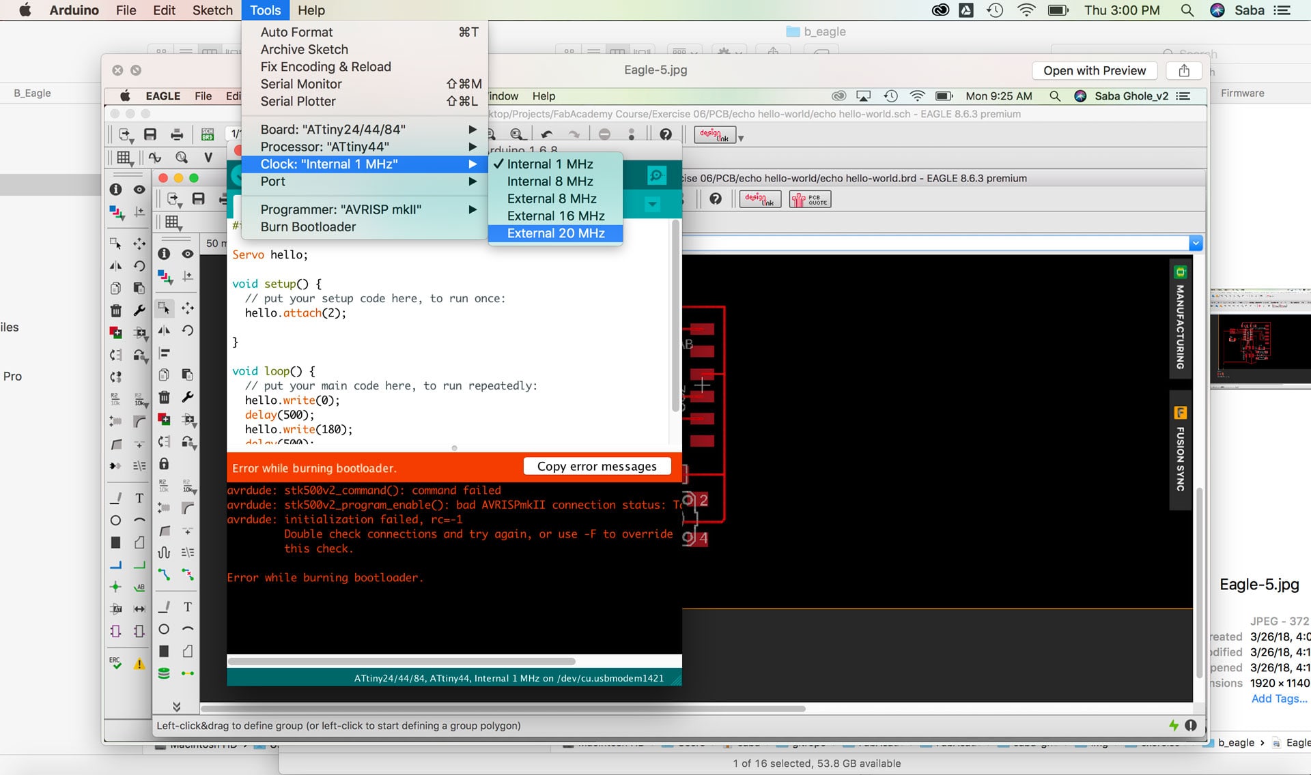Viewport: 1311px width, 775px height.
Task: Select Info tool in EAGLE board window
Action: (x=164, y=254)
